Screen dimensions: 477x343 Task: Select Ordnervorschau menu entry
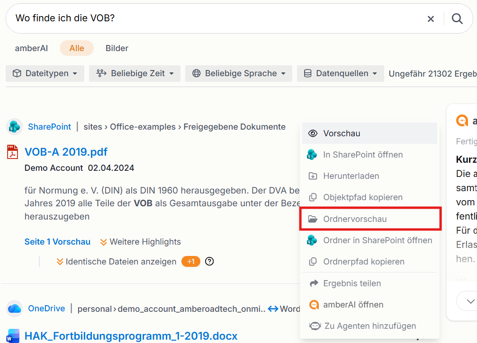(370, 219)
